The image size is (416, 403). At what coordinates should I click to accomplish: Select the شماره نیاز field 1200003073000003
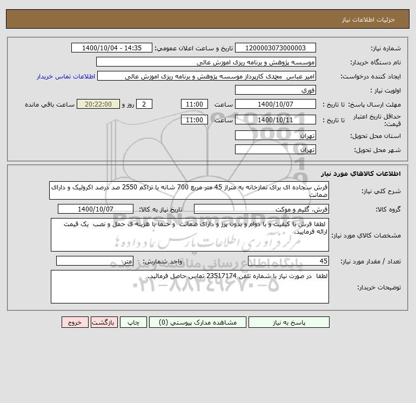pos(276,48)
